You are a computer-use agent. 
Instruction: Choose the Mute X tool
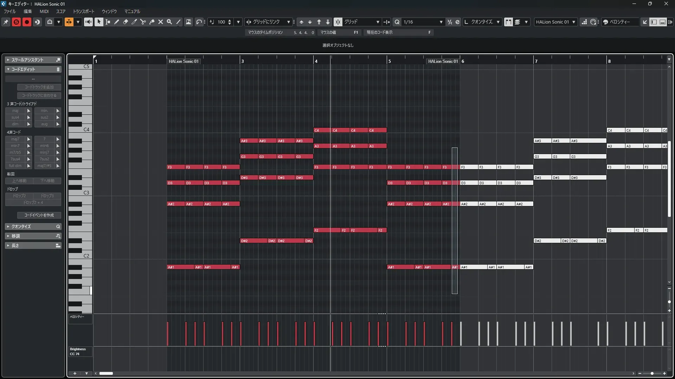[161, 22]
